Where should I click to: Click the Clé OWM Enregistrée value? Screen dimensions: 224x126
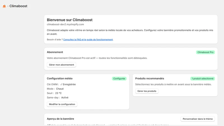tap(68, 85)
